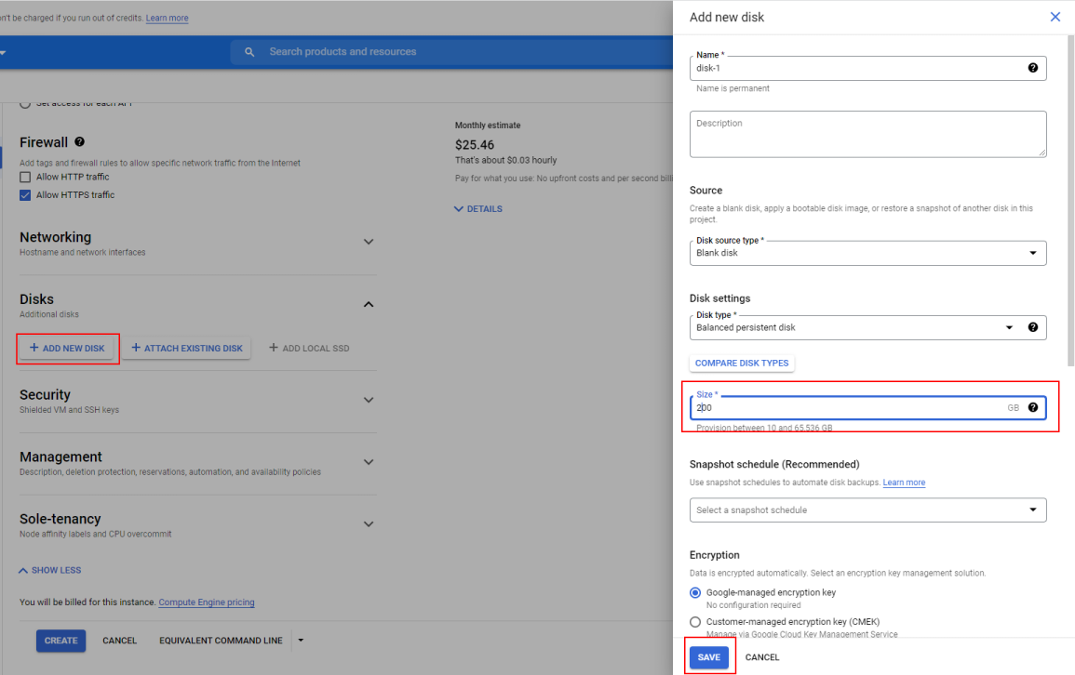
Task: Uncheck Allow HTTPS traffic
Action: pos(26,195)
